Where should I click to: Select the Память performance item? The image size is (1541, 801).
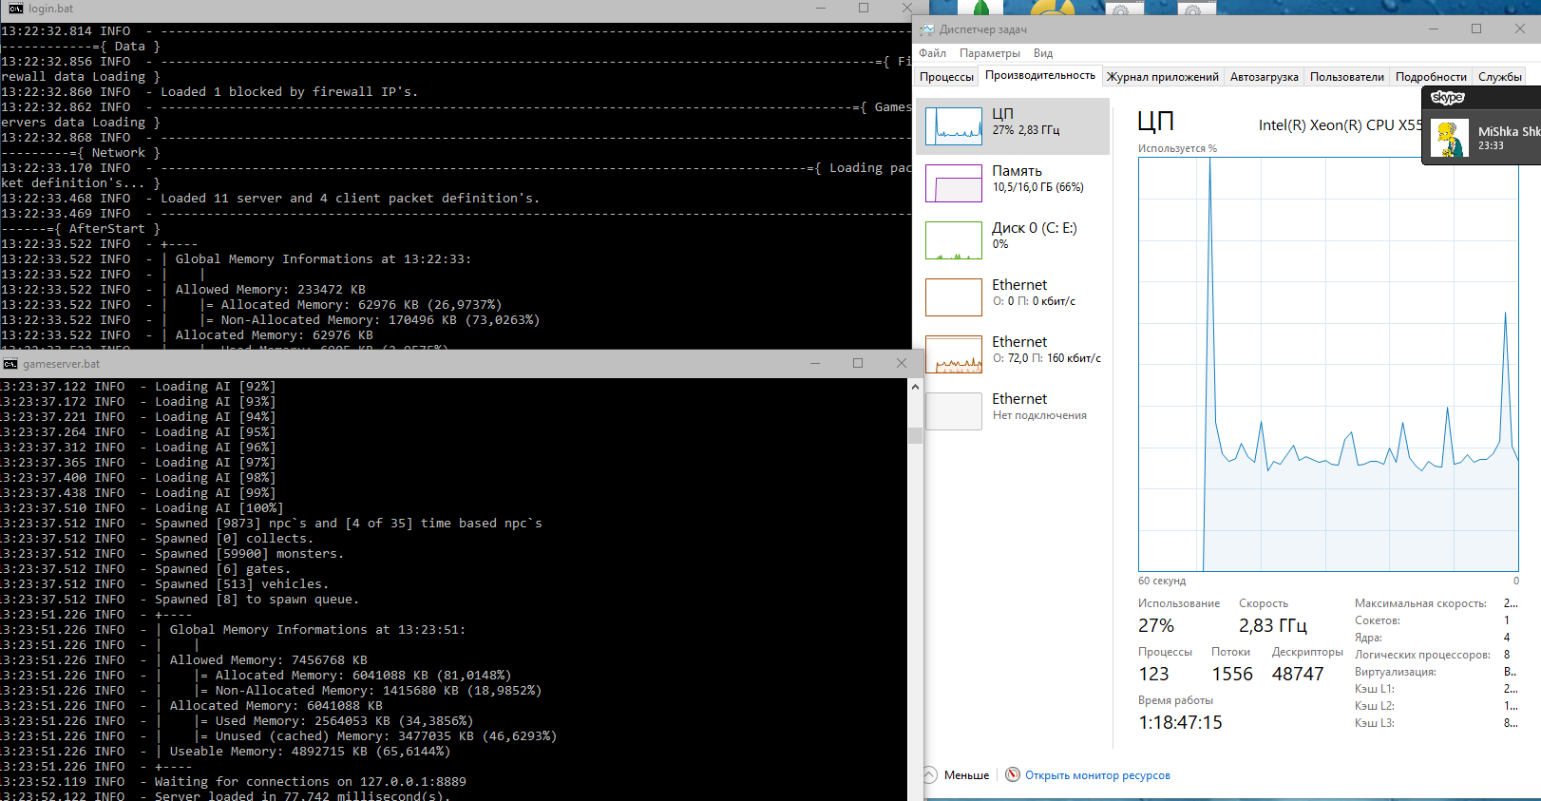click(1013, 183)
